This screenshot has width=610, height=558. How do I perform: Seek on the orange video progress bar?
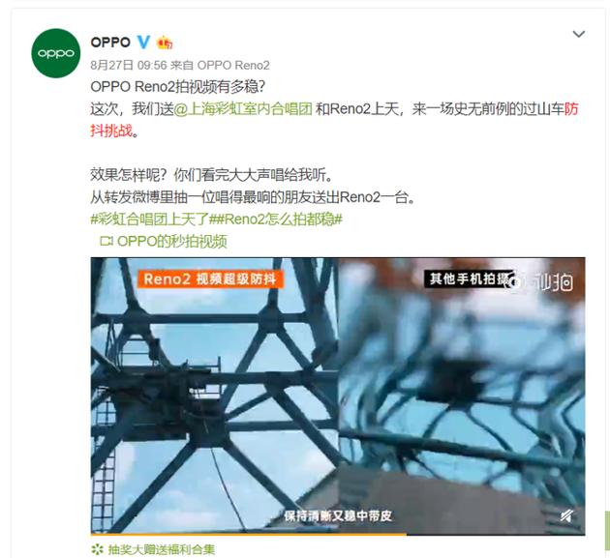(338, 534)
